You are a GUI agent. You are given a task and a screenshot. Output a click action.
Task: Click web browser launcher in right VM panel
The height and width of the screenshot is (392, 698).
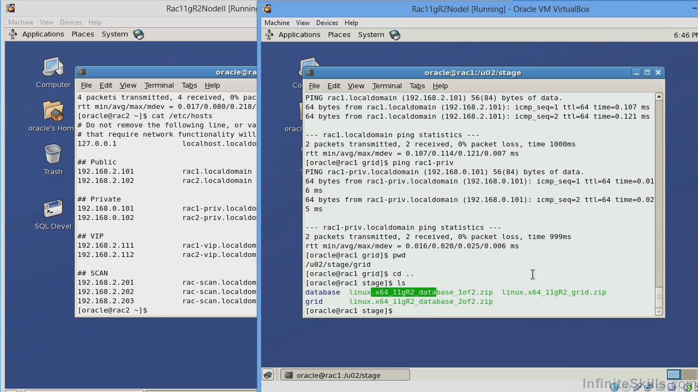(x=395, y=35)
